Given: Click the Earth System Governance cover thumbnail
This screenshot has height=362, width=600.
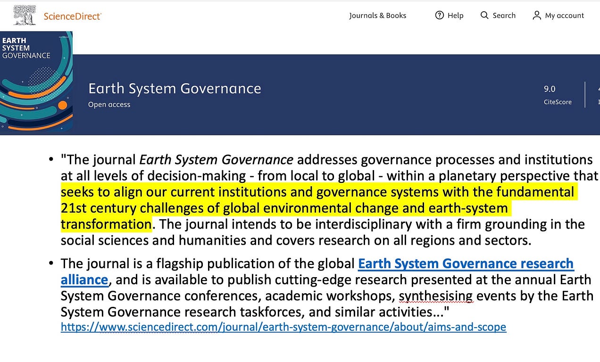Looking at the screenshot, I should [x=36, y=81].
